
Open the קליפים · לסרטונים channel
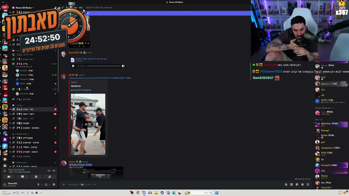tap(34, 143)
